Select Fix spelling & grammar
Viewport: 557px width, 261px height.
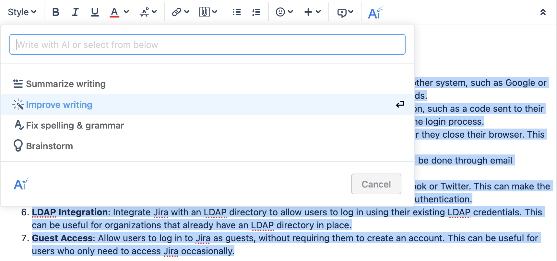click(207, 125)
